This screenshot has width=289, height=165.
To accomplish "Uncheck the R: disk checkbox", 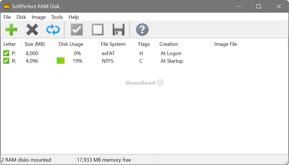I will pyautogui.click(x=6, y=61).
